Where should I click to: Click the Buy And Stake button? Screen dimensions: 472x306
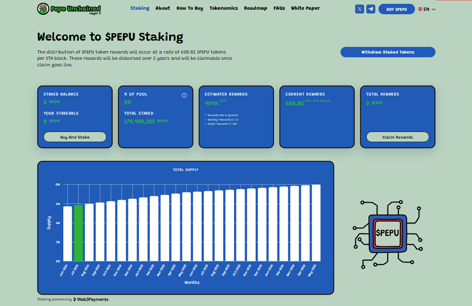tap(75, 137)
